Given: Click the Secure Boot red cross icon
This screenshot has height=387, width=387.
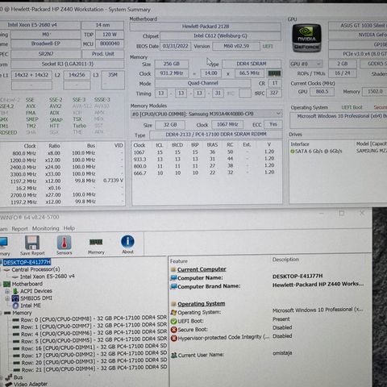Looking at the screenshot, I should (x=174, y=330).
